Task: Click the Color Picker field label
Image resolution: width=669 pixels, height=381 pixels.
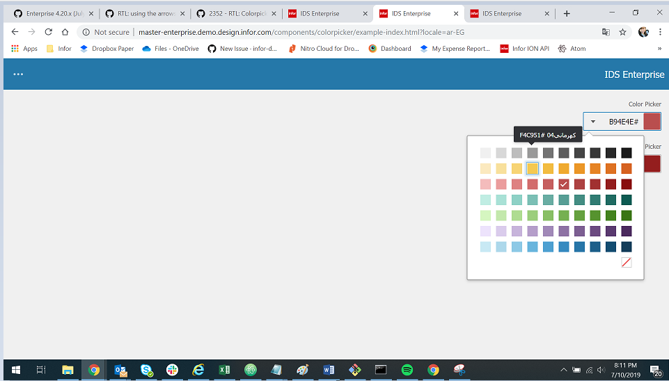Action: tap(645, 104)
